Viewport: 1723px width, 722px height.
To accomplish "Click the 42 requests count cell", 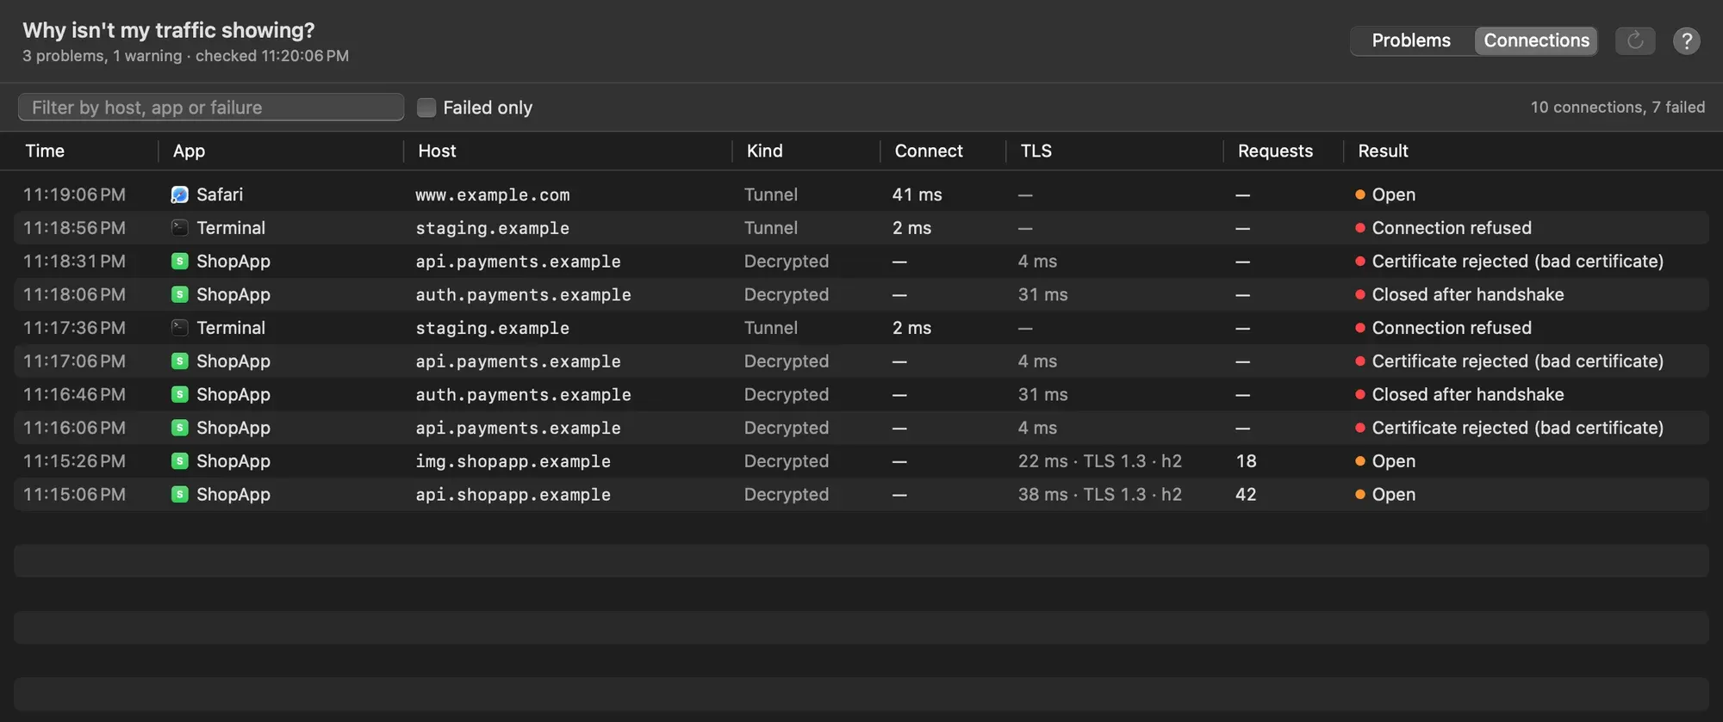I will tap(1246, 495).
